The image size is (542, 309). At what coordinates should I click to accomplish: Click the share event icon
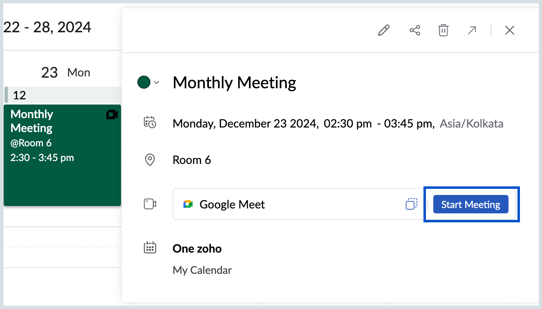pyautogui.click(x=415, y=31)
